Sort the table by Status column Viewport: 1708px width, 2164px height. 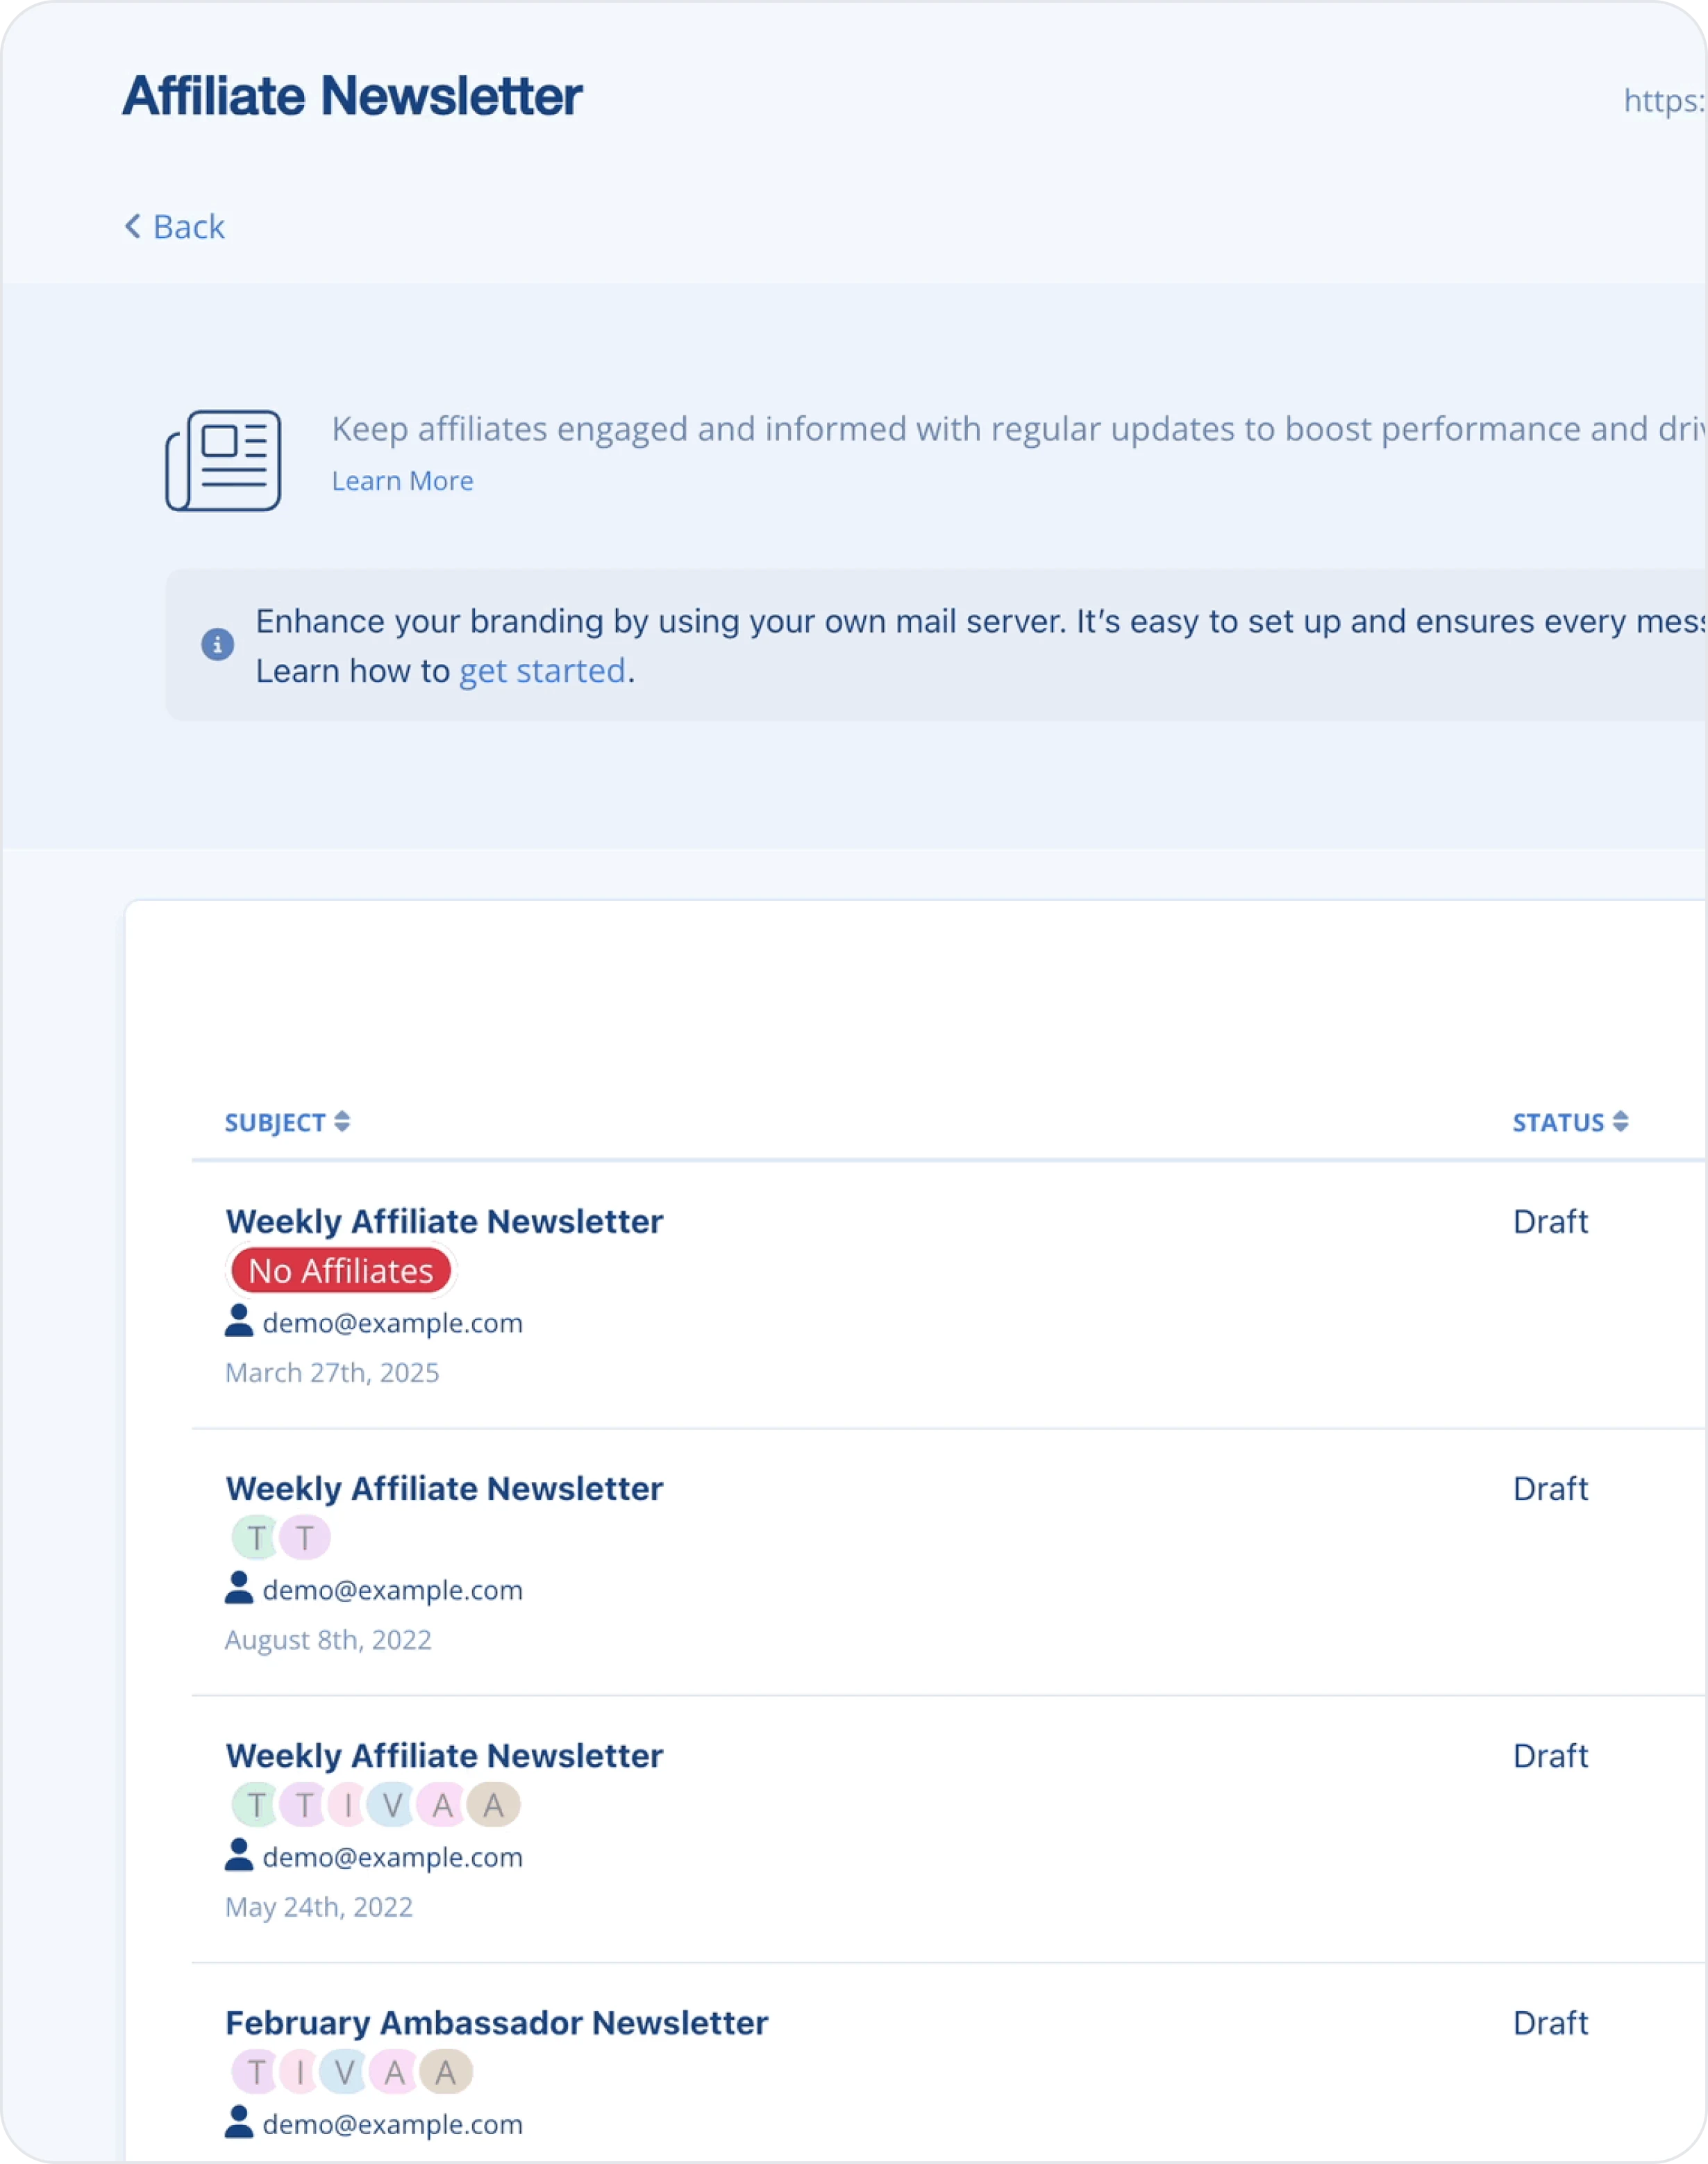click(1570, 1122)
